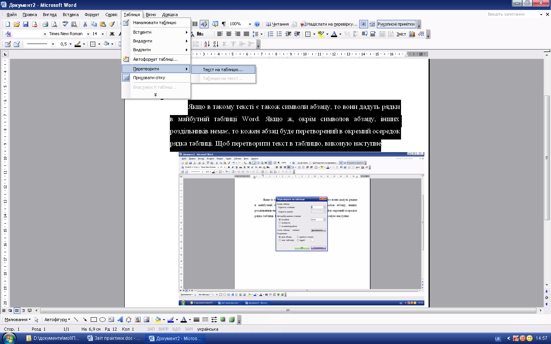This screenshot has height=344, width=551.
Task: Open the Формат menu
Action: 91,15
